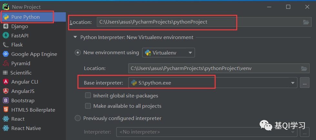Select the Django project type

tap(33, 26)
